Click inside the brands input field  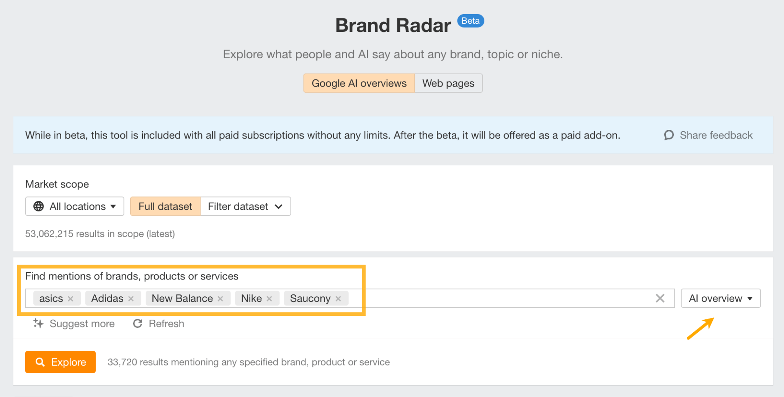tap(498, 298)
